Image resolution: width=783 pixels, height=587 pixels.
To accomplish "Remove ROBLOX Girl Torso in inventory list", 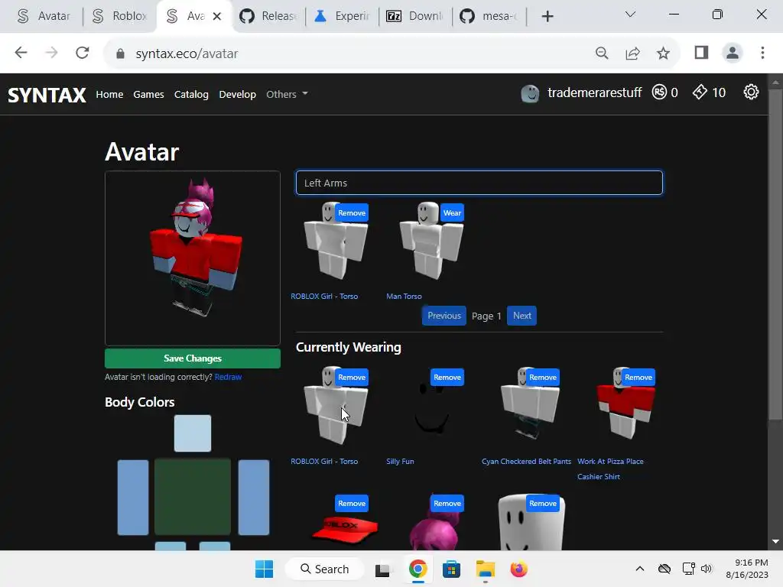I will 352,212.
